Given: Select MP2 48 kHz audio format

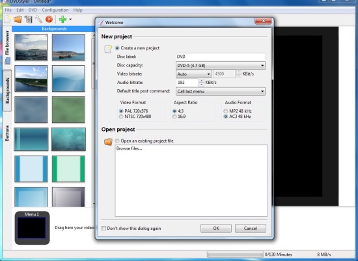Looking at the screenshot, I should 226,111.
